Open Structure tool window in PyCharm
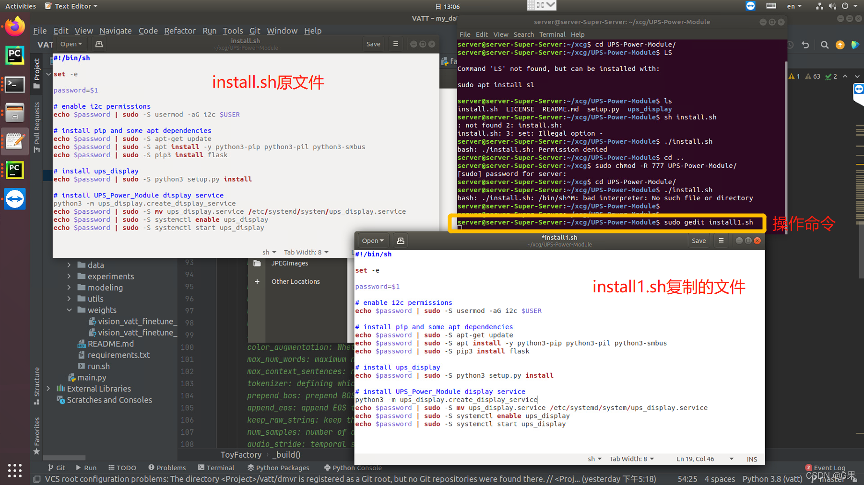Screen dimensions: 864x485 tap(37, 386)
